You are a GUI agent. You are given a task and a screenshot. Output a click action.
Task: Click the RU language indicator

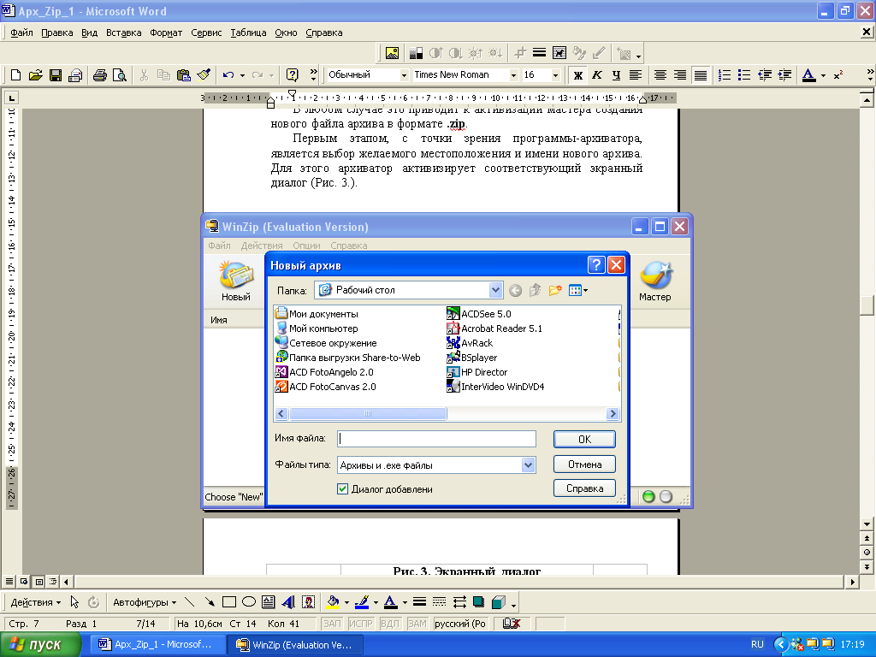(x=757, y=644)
